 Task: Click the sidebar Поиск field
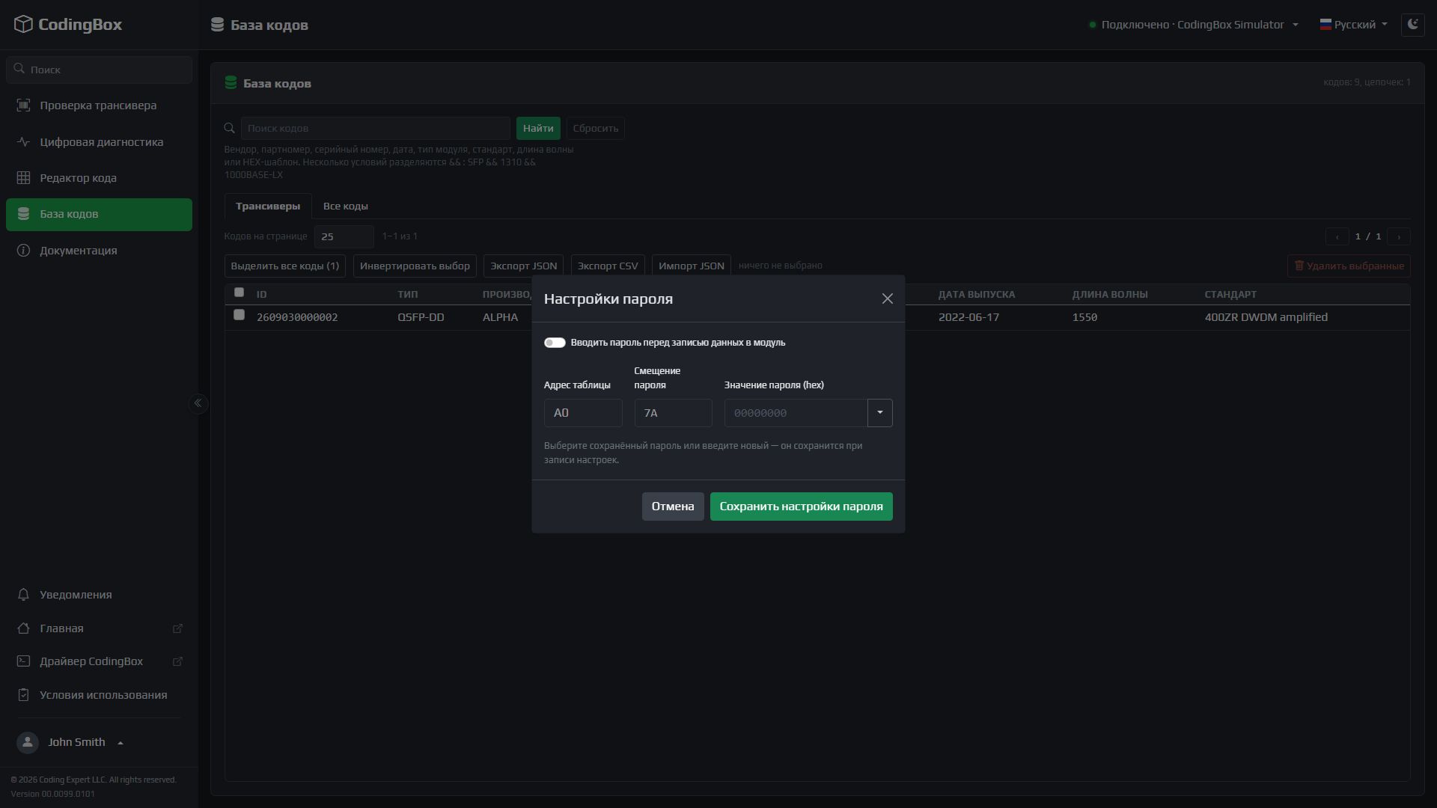[99, 70]
